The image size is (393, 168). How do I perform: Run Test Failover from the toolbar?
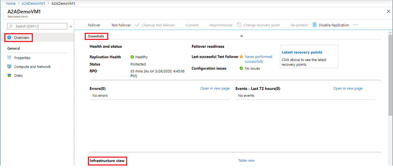tap(121, 25)
